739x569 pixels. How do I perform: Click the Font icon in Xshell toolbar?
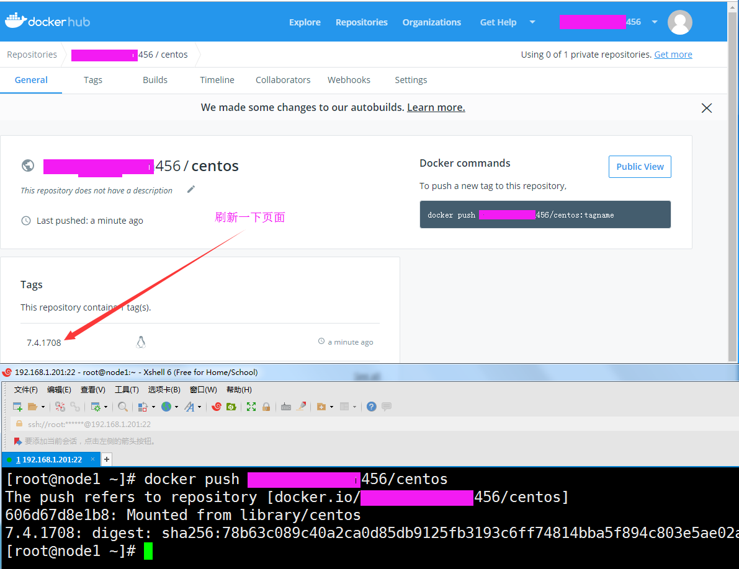pyautogui.click(x=189, y=407)
